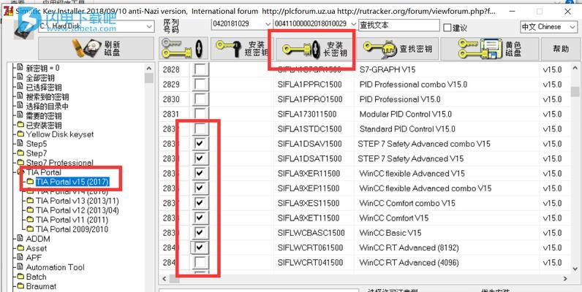Select the TIA Portal v11 (2011) folder
The image size is (582, 292).
point(72,220)
